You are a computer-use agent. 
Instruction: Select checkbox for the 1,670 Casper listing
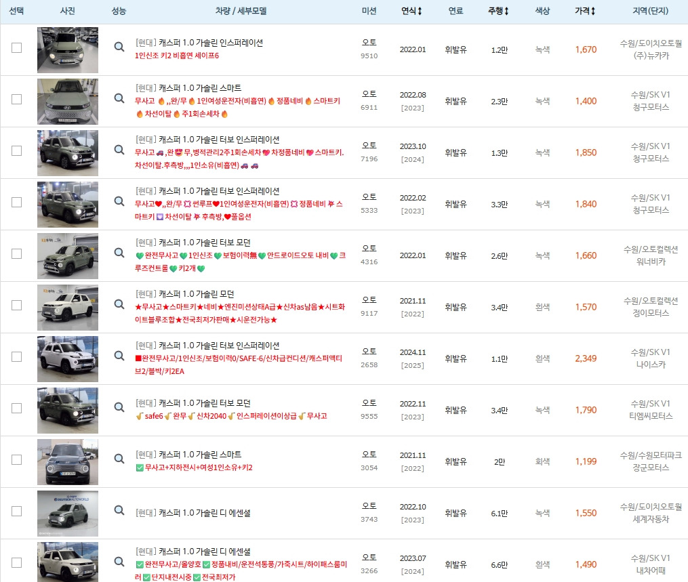tap(17, 47)
